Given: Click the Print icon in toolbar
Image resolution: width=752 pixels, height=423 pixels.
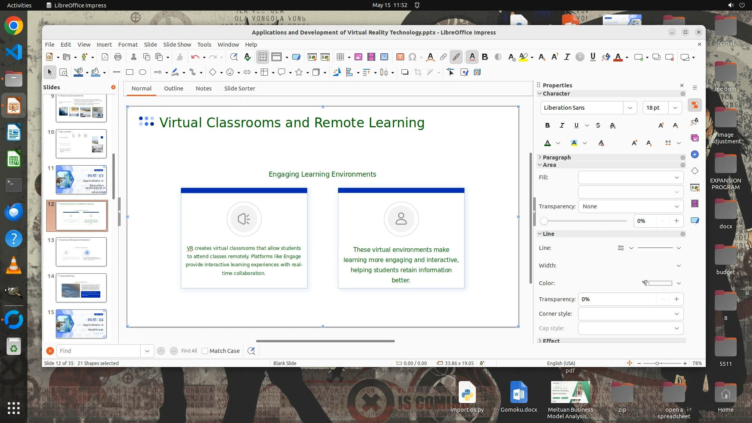Looking at the screenshot, I should [x=118, y=57].
